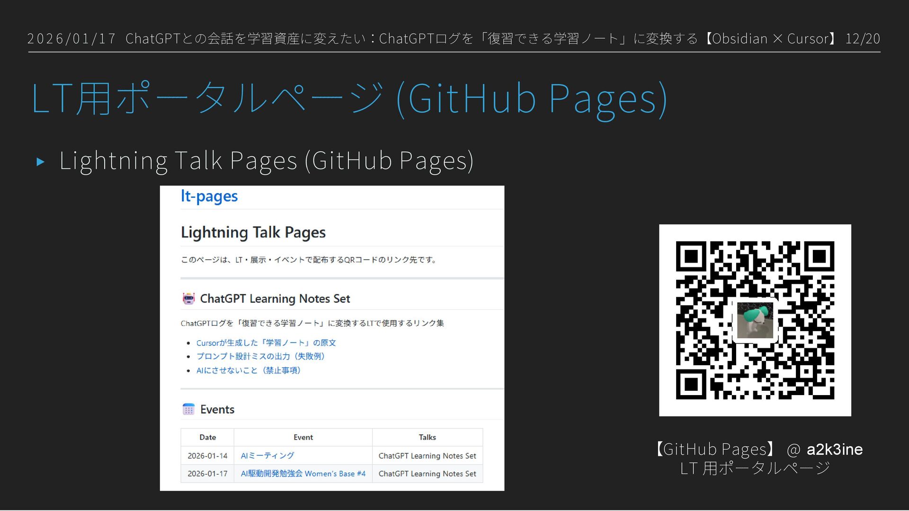
Task: Click the 2026-01-17 date cell
Action: coord(207,474)
